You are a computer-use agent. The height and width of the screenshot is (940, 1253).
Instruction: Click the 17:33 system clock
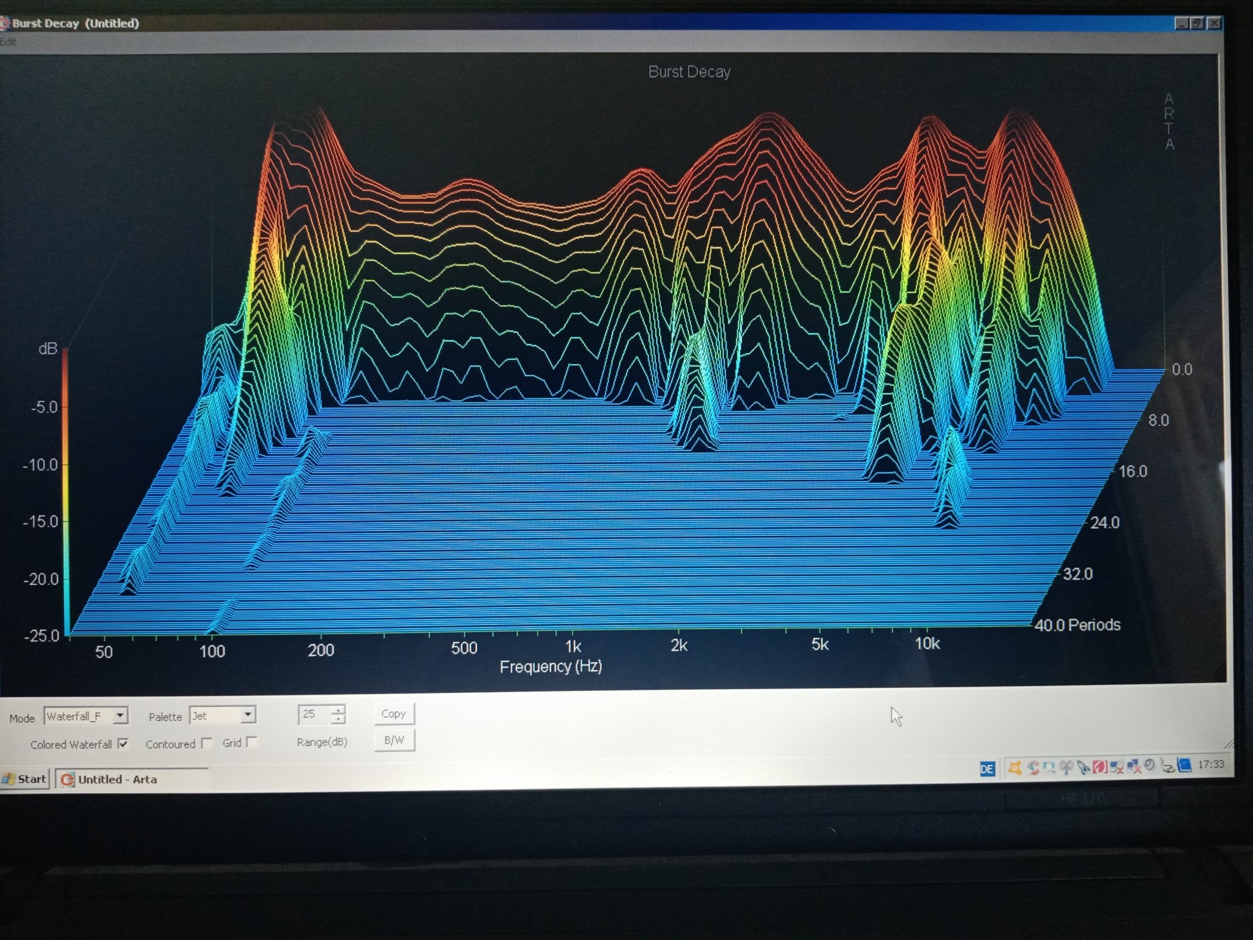coord(1211,764)
